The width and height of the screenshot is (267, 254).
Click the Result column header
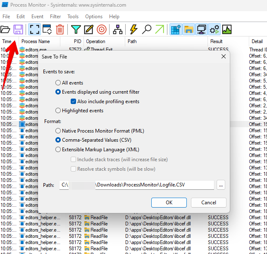[x=228, y=41]
